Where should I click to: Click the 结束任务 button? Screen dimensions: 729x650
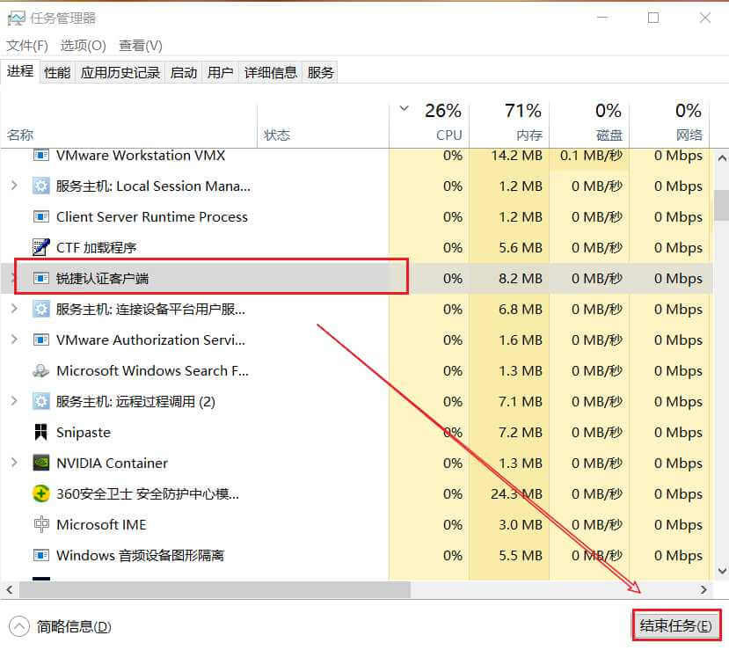click(675, 624)
